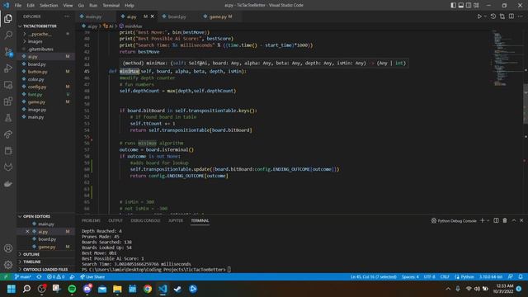The height and width of the screenshot is (297, 528).
Task: Open Google Chrome from taskbar
Action: pos(148,289)
